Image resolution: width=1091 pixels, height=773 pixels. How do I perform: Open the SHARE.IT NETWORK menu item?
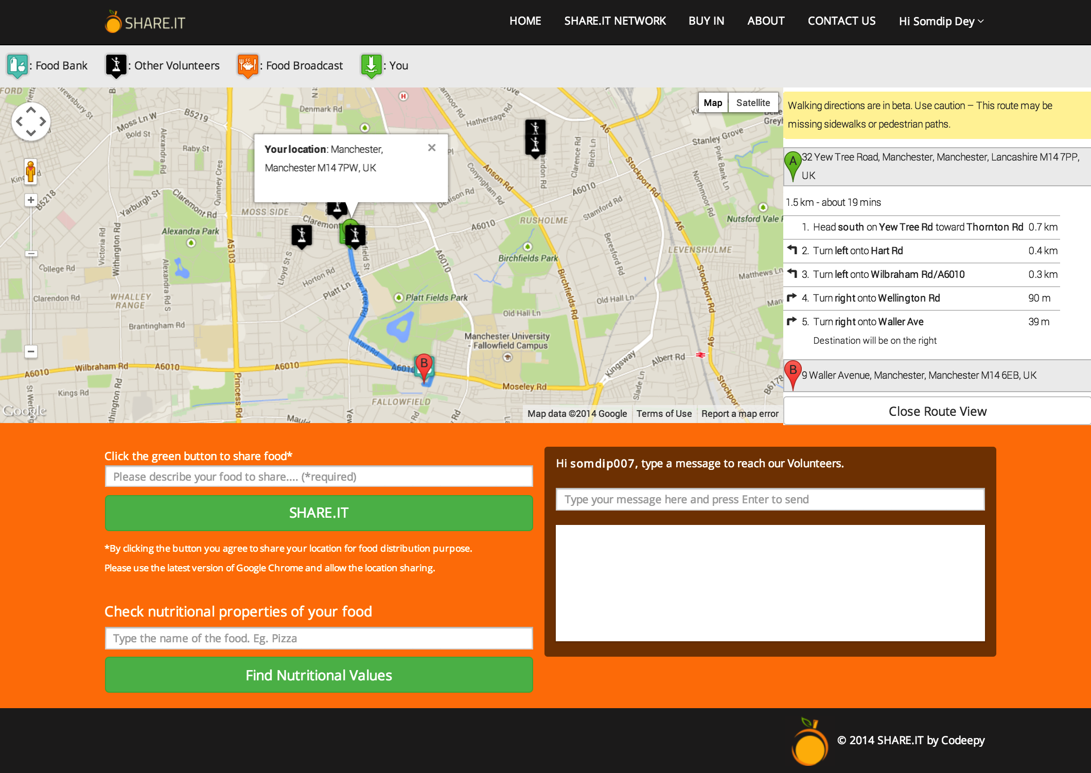(615, 21)
